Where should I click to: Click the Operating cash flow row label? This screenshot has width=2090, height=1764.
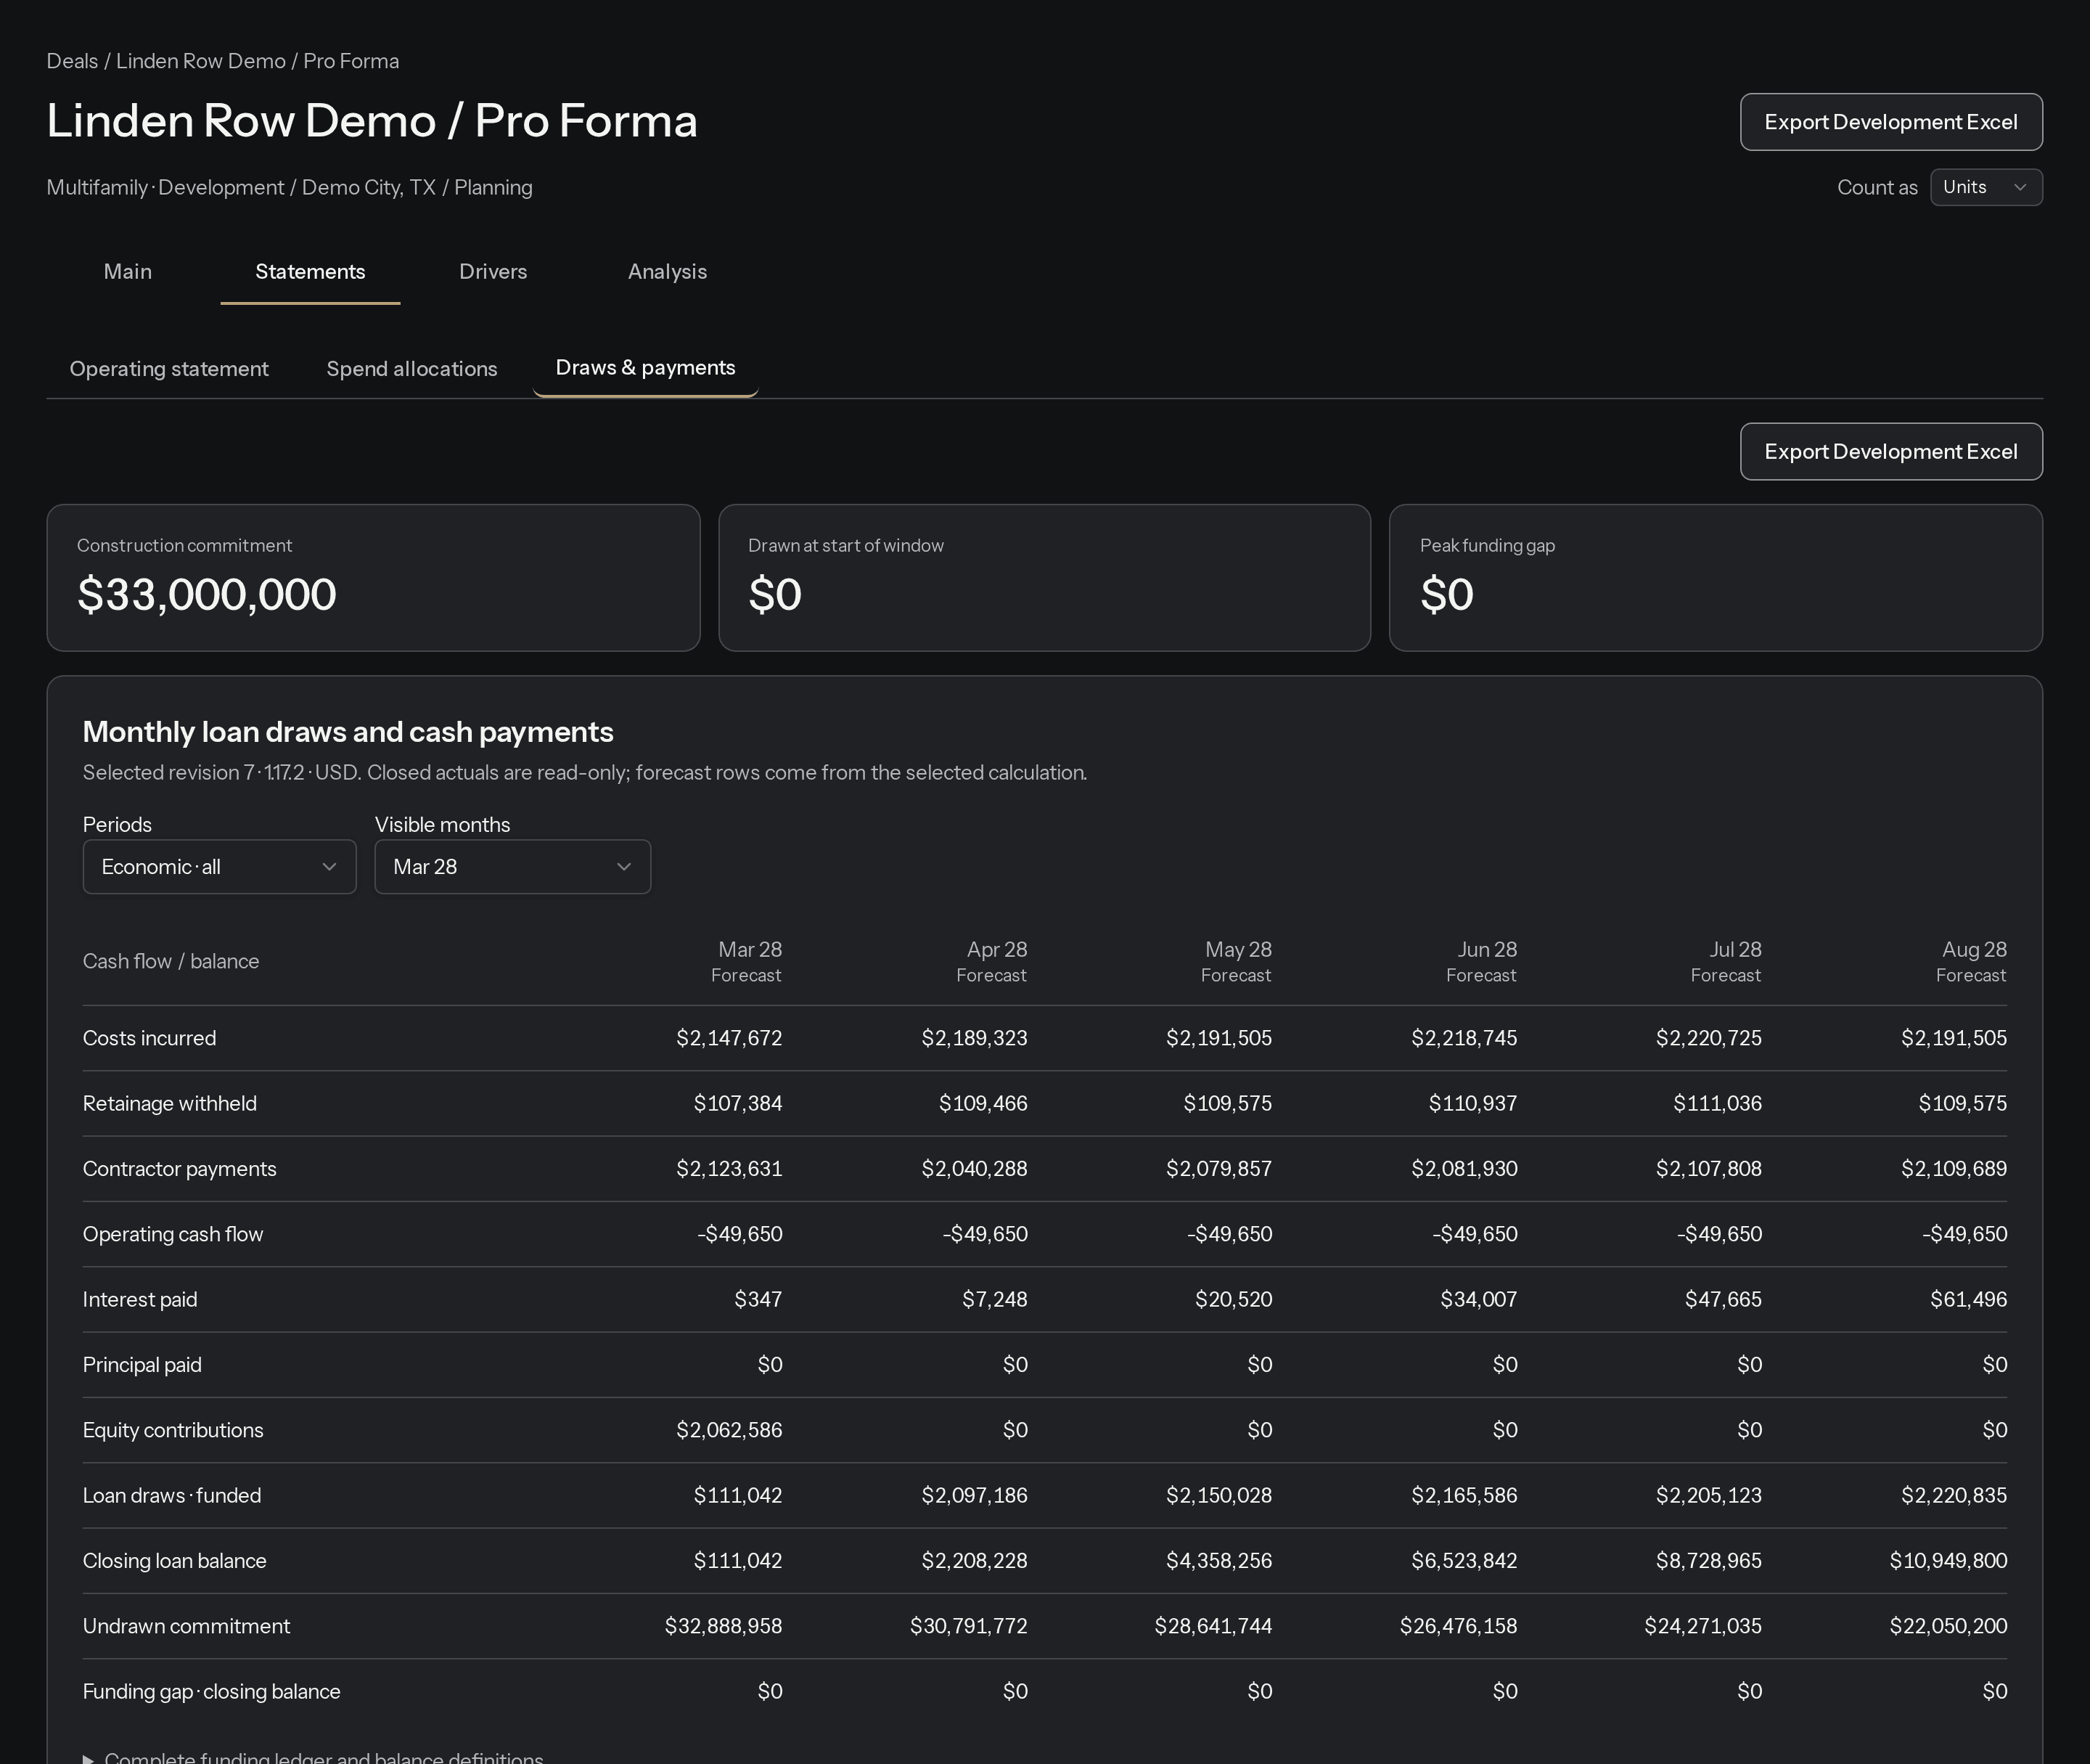[173, 1234]
